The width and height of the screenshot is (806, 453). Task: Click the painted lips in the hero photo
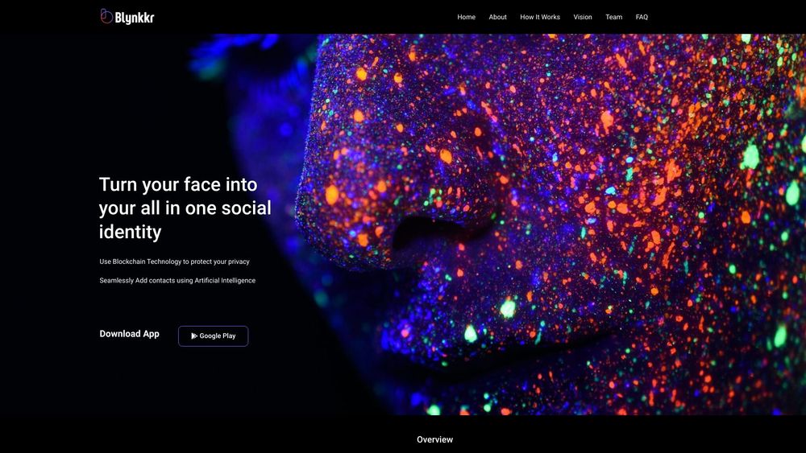514,354
